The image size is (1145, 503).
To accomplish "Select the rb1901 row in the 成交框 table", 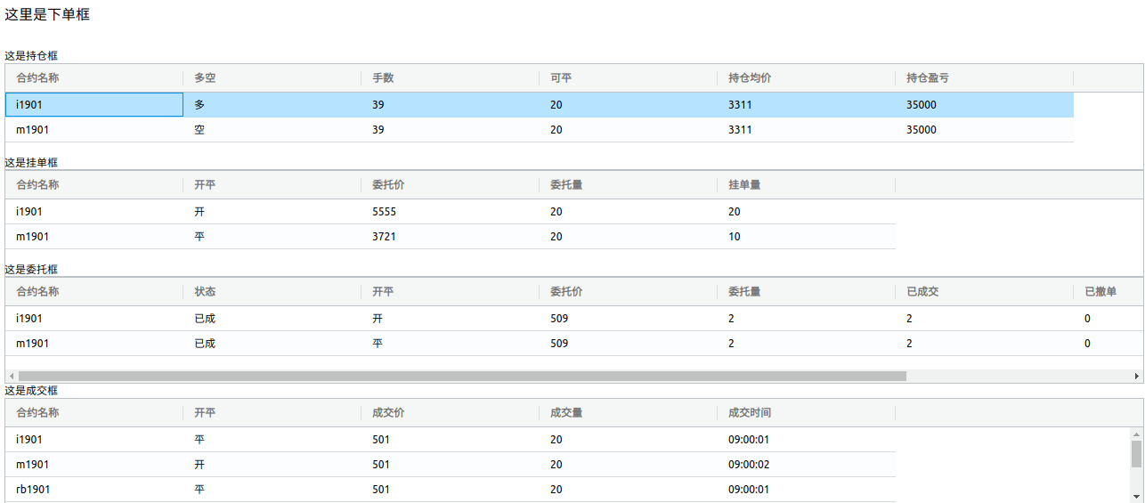I will point(451,490).
